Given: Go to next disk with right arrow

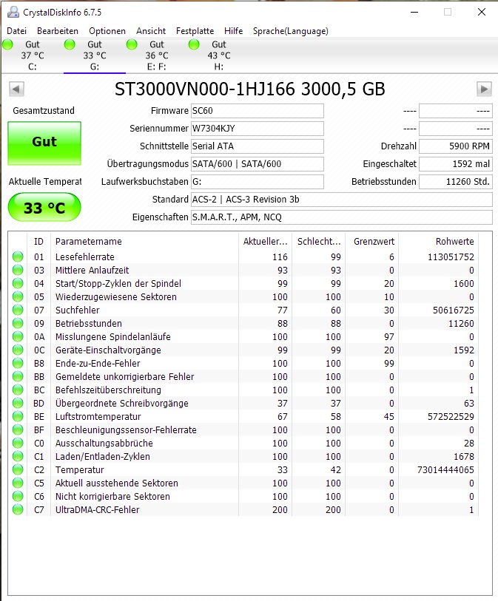Looking at the screenshot, I should pyautogui.click(x=484, y=89).
